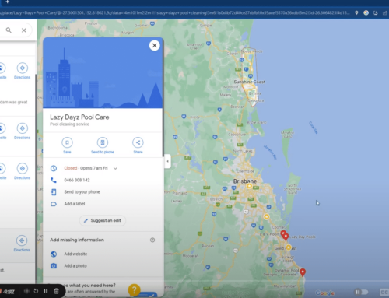Click the Google logo on the map

click(324, 293)
